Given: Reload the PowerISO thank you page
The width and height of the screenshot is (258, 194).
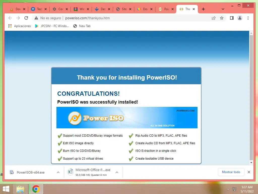Looking at the screenshot, I should (26, 18).
